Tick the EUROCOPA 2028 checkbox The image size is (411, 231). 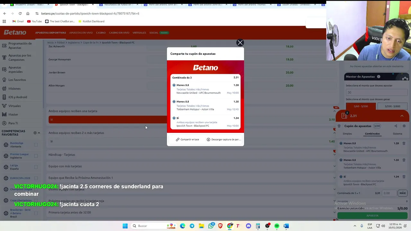click(x=36, y=178)
